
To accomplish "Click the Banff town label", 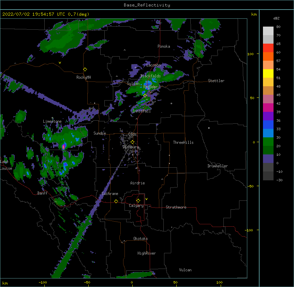I will point(42,193).
